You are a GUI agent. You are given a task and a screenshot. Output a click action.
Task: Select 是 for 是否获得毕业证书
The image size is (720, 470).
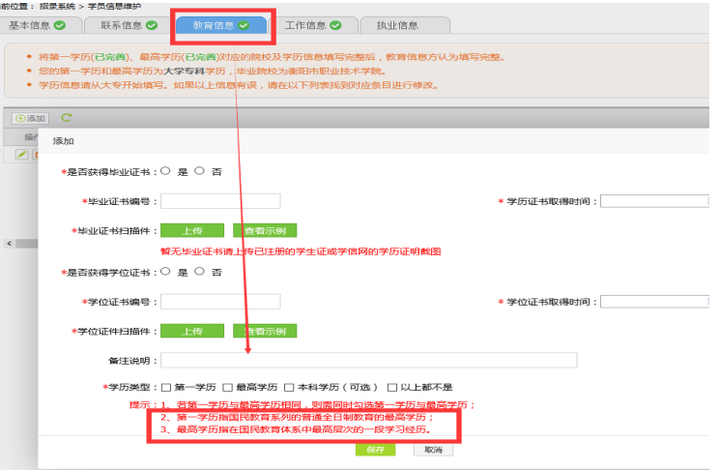(x=166, y=171)
